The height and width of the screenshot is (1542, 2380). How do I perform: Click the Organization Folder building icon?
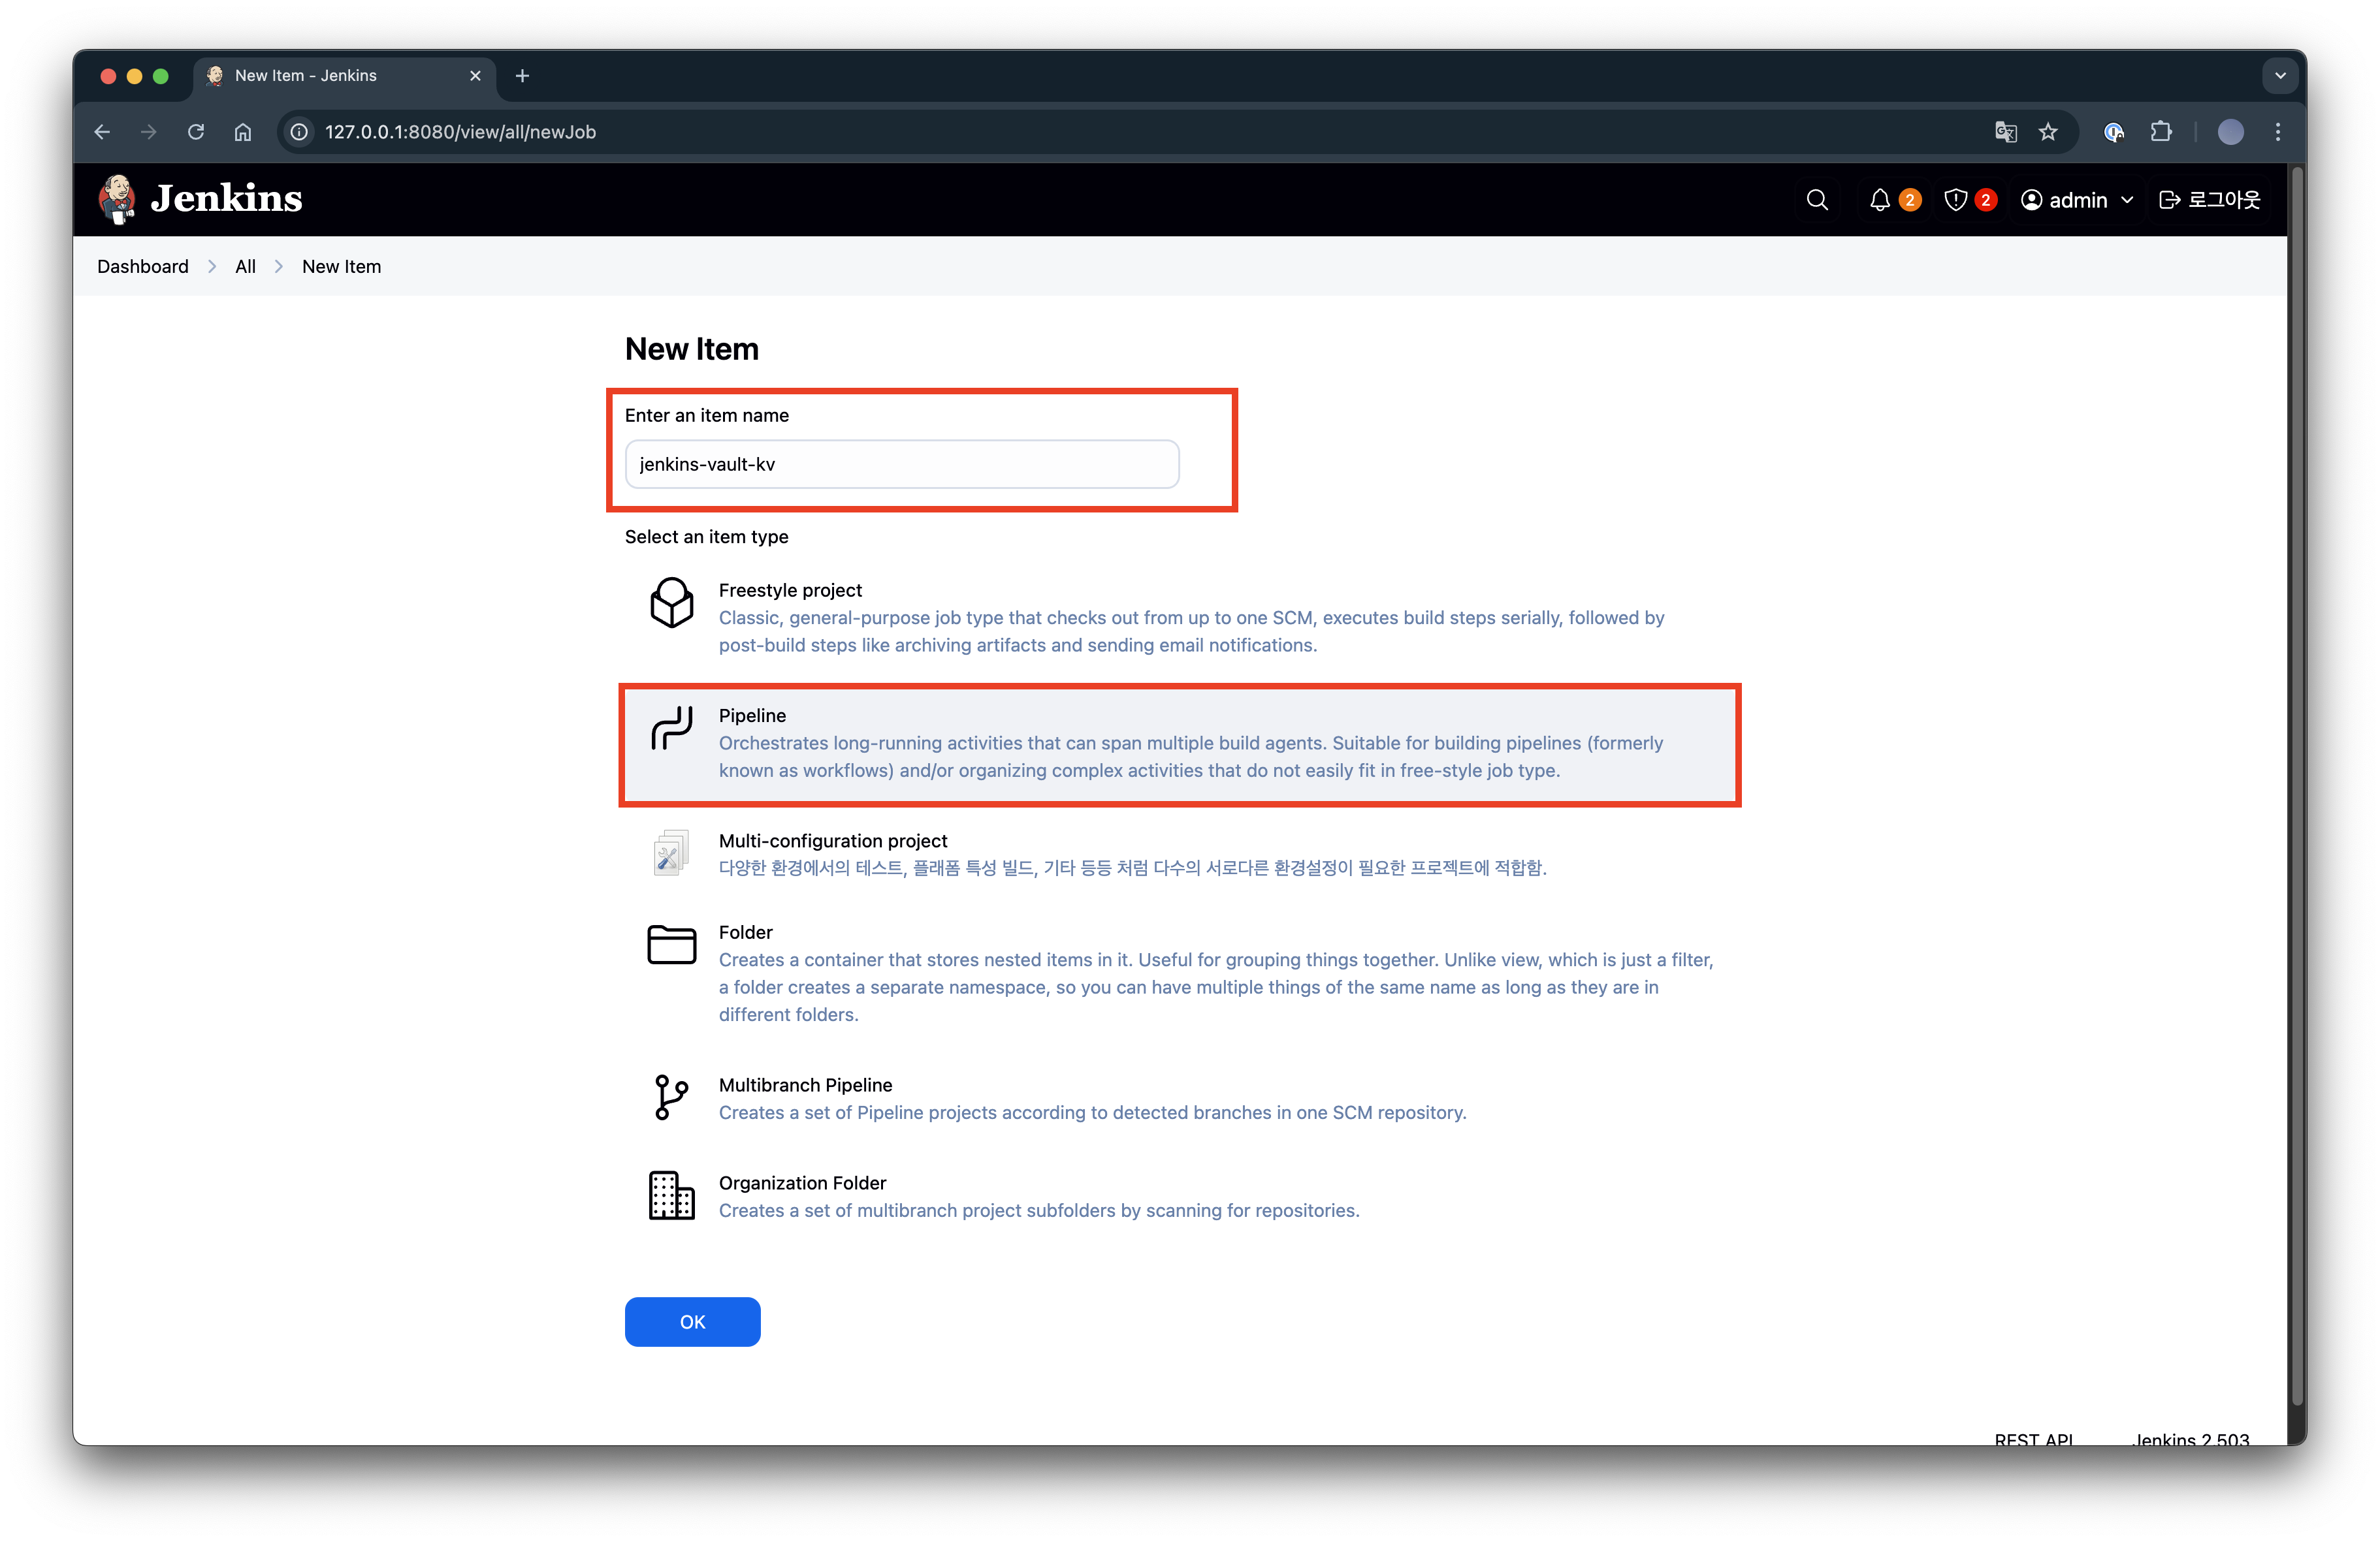point(671,1195)
